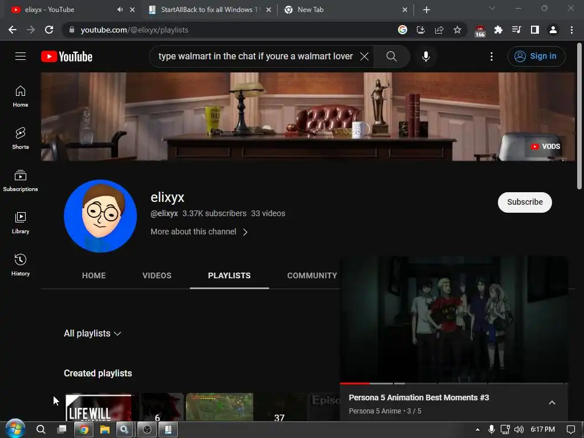Viewport: 584px width, 438px height.
Task: Select the PLAYLISTS channel tab
Action: [229, 275]
